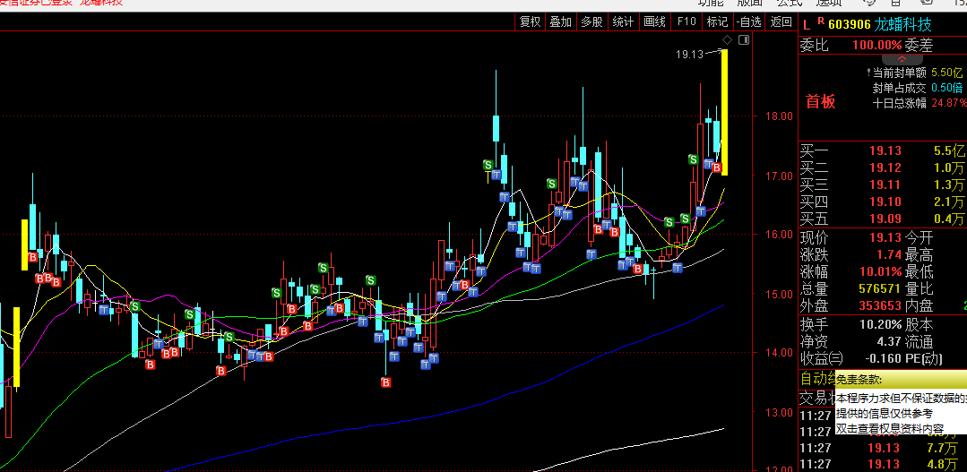Select the 多股 multi-stock view
Viewport: 967px width, 472px height.
(x=591, y=21)
